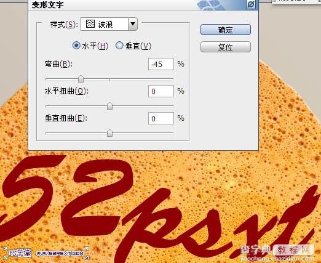The image size is (321, 263).
Task: Click the 垂直扭曲 vertical distortion slider handle
Action: click(109, 133)
